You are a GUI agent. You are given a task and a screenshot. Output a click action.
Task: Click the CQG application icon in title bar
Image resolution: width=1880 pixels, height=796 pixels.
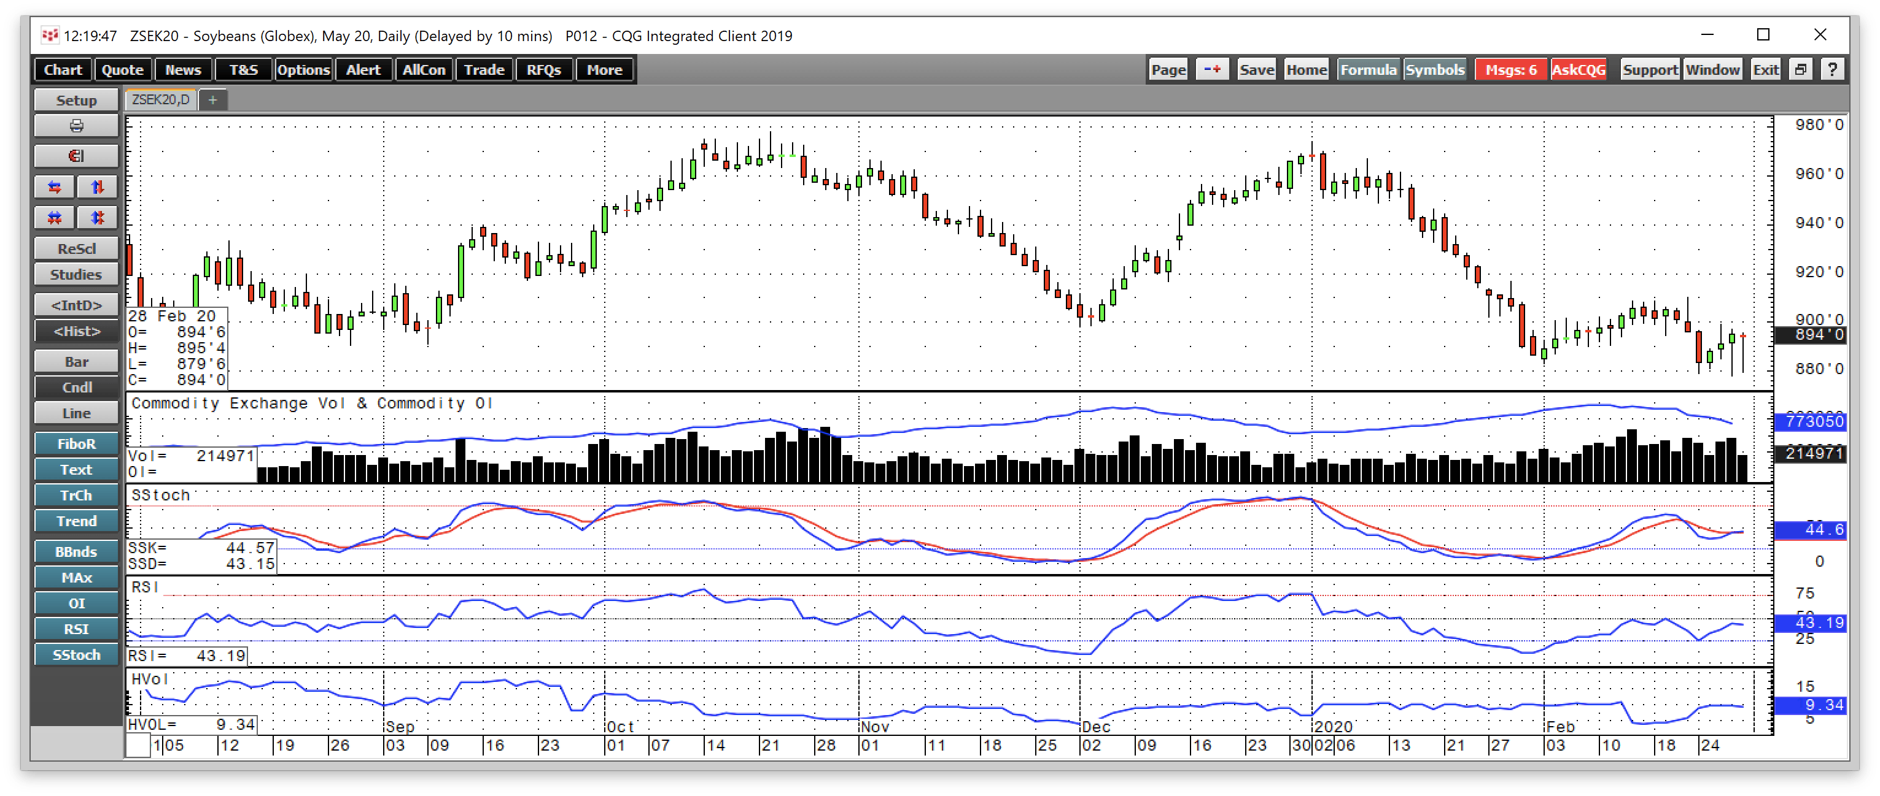pos(50,35)
